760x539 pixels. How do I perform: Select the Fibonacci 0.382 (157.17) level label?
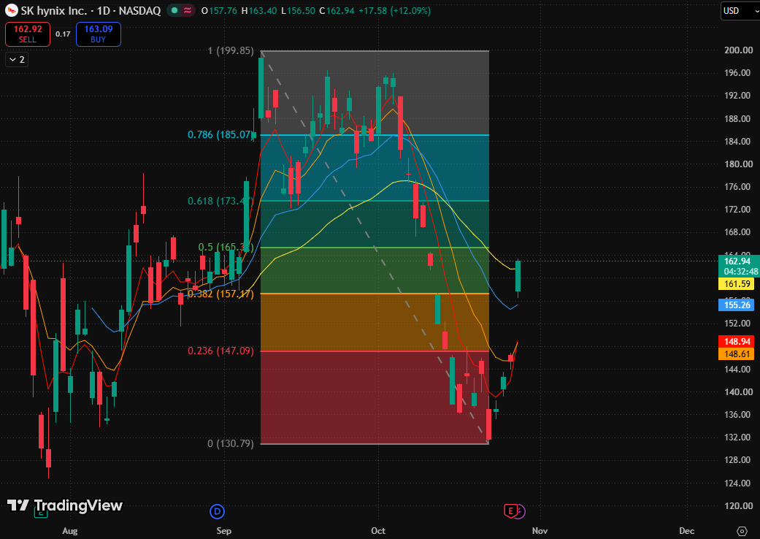pyautogui.click(x=220, y=294)
